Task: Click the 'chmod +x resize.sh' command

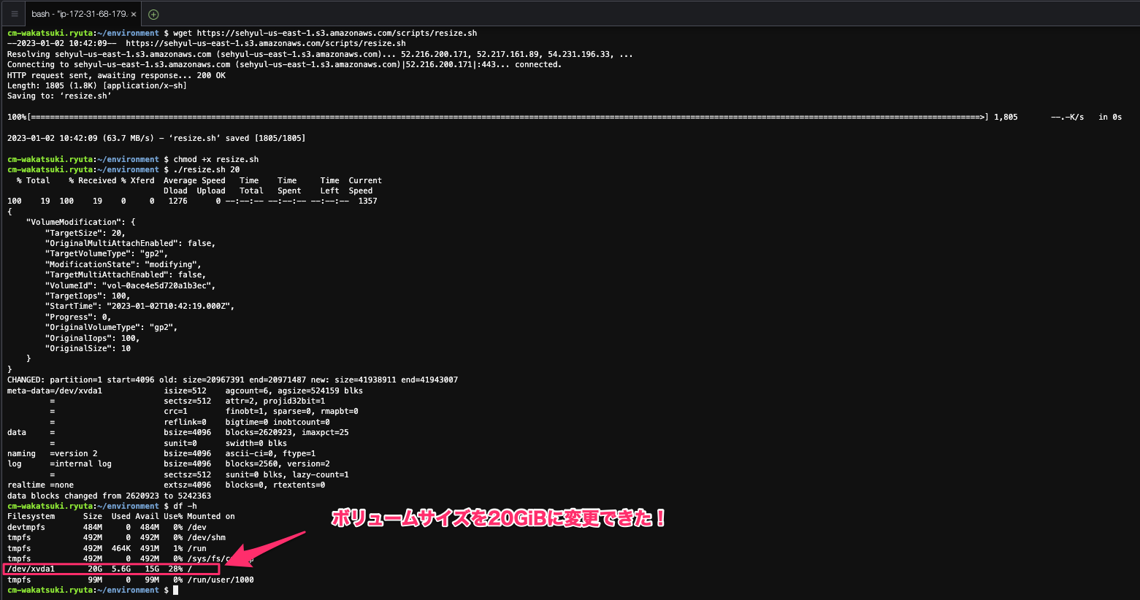Action: click(x=216, y=159)
